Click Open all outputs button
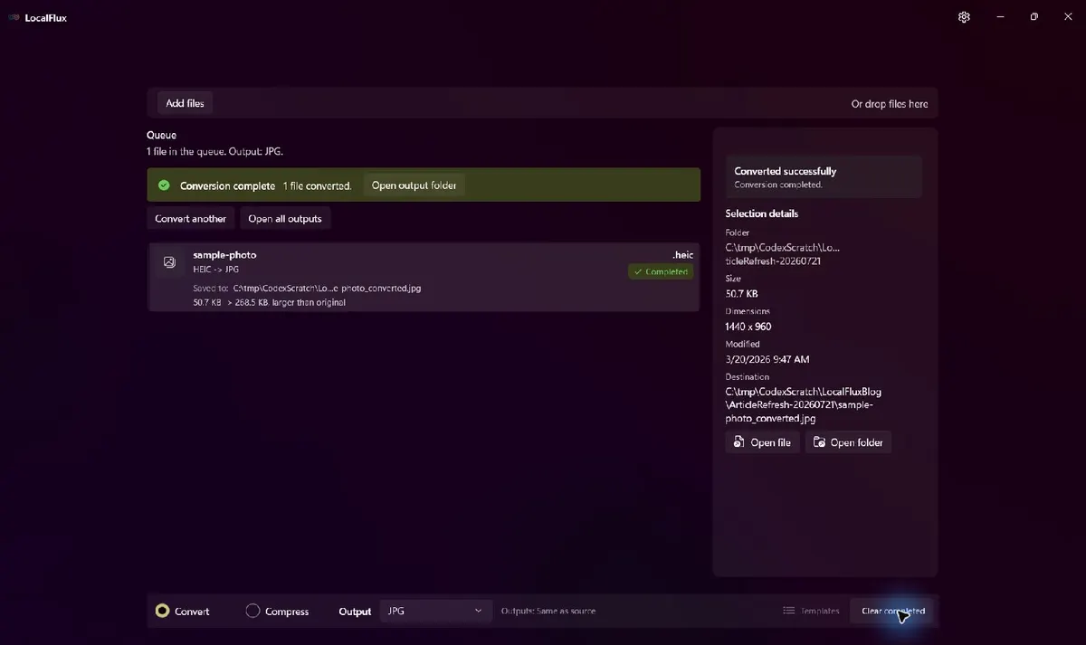 point(285,219)
